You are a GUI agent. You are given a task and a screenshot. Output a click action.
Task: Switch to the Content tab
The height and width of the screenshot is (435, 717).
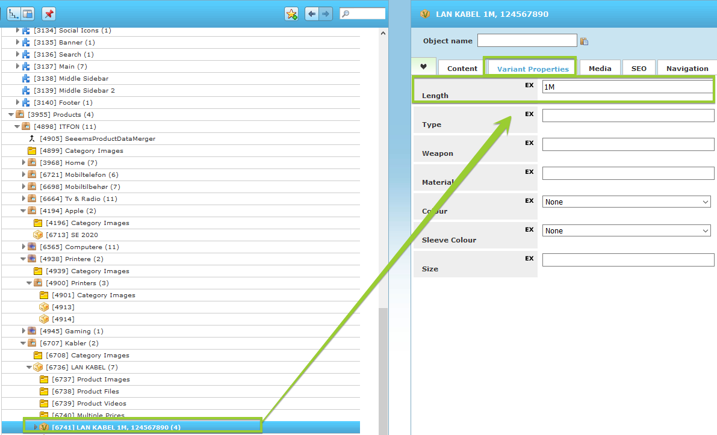[462, 69]
